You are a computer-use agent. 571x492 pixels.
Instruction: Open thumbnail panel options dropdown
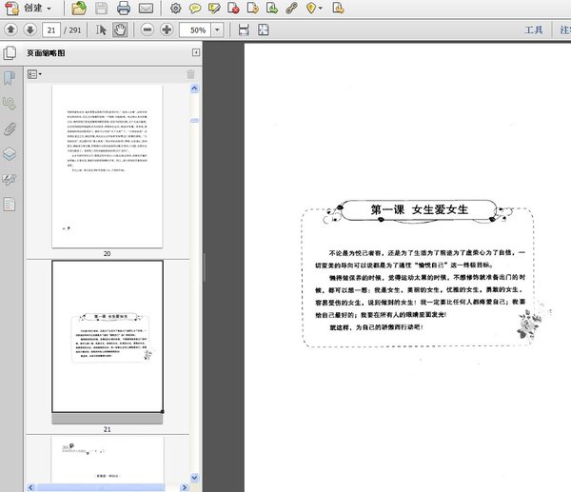[35, 73]
